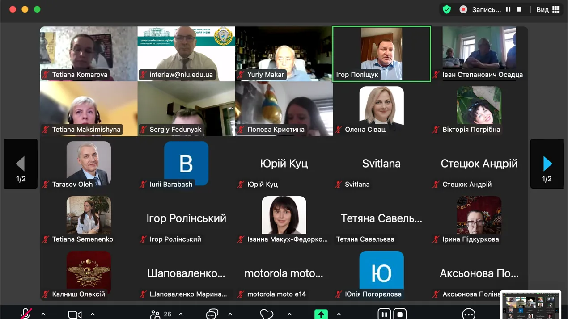Screen dimensions: 568x319
Task: Click muted mic icon beside Ірина Підкуркова
Action: [436, 239]
